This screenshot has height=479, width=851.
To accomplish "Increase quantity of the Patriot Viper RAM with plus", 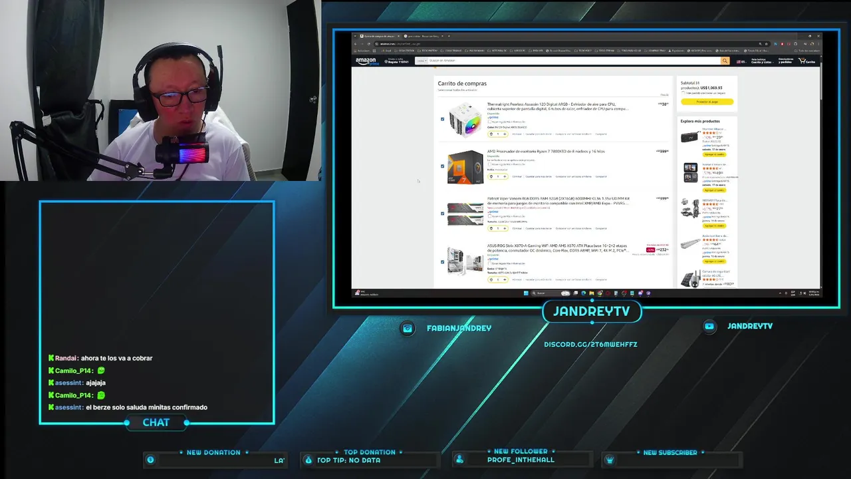I will (x=505, y=228).
